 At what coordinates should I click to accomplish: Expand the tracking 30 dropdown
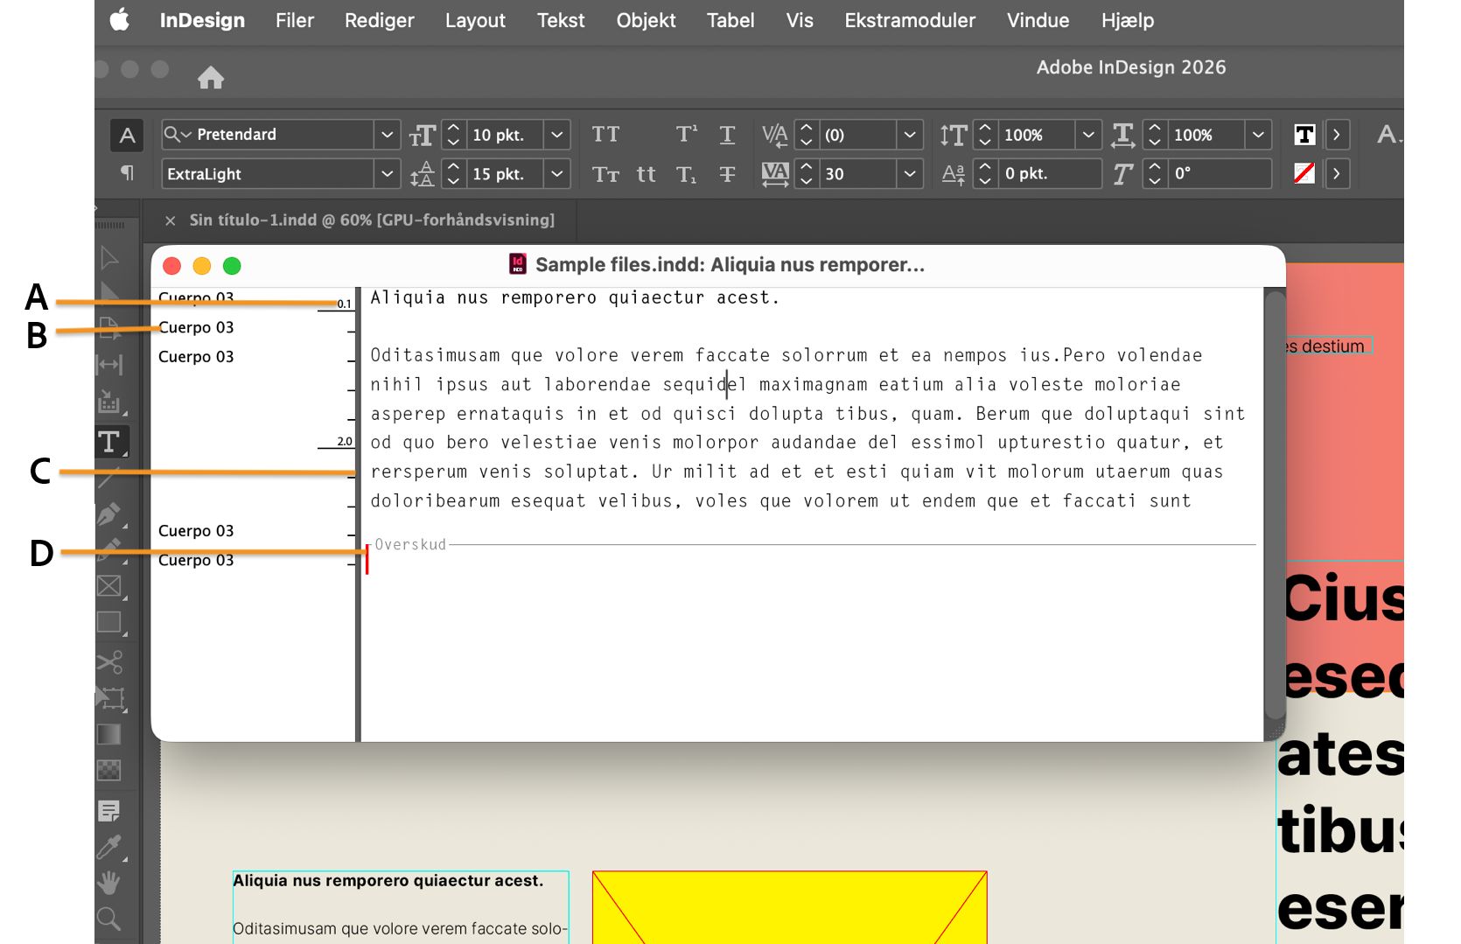coord(910,174)
